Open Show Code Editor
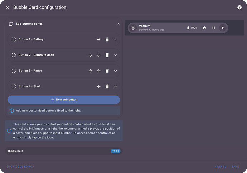 point(20,167)
